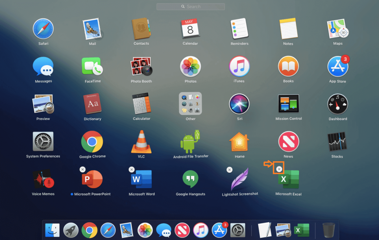
Task: Open App Store from the Launchpad grid
Action: click(338, 67)
